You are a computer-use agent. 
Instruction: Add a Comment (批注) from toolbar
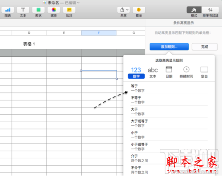click(69, 10)
